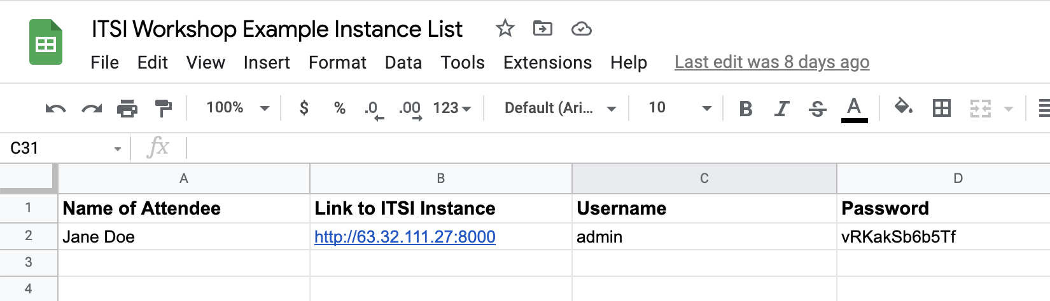The image size is (1050, 301).
Task: Open the http://63.32.111.27:8000 link
Action: [405, 237]
